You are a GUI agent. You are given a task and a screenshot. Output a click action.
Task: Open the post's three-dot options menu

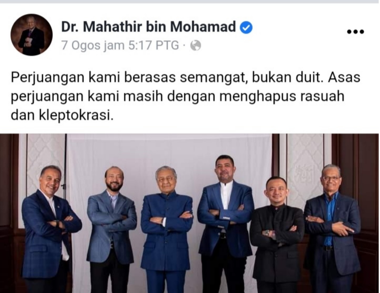pyautogui.click(x=355, y=32)
